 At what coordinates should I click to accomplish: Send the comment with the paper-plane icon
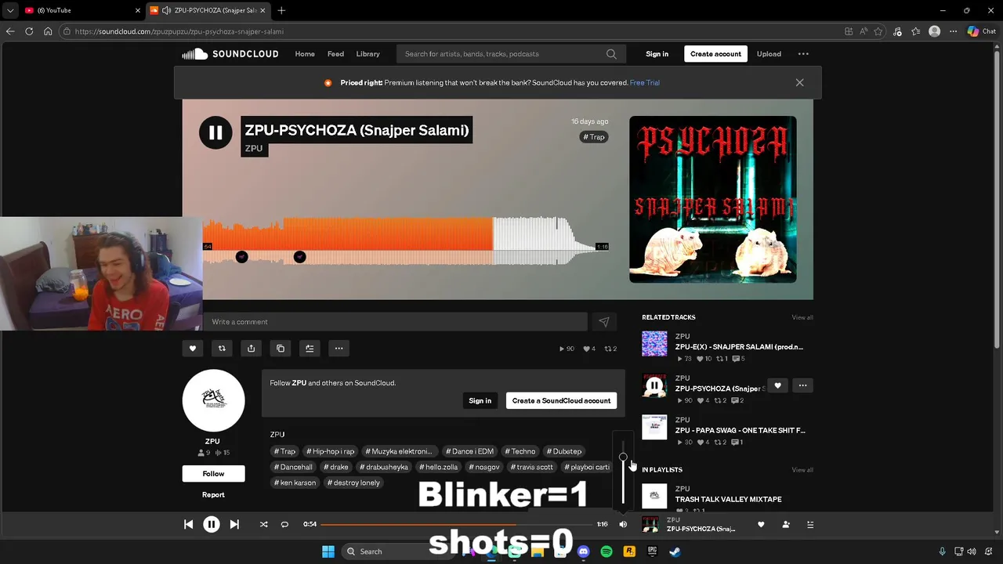(x=604, y=322)
